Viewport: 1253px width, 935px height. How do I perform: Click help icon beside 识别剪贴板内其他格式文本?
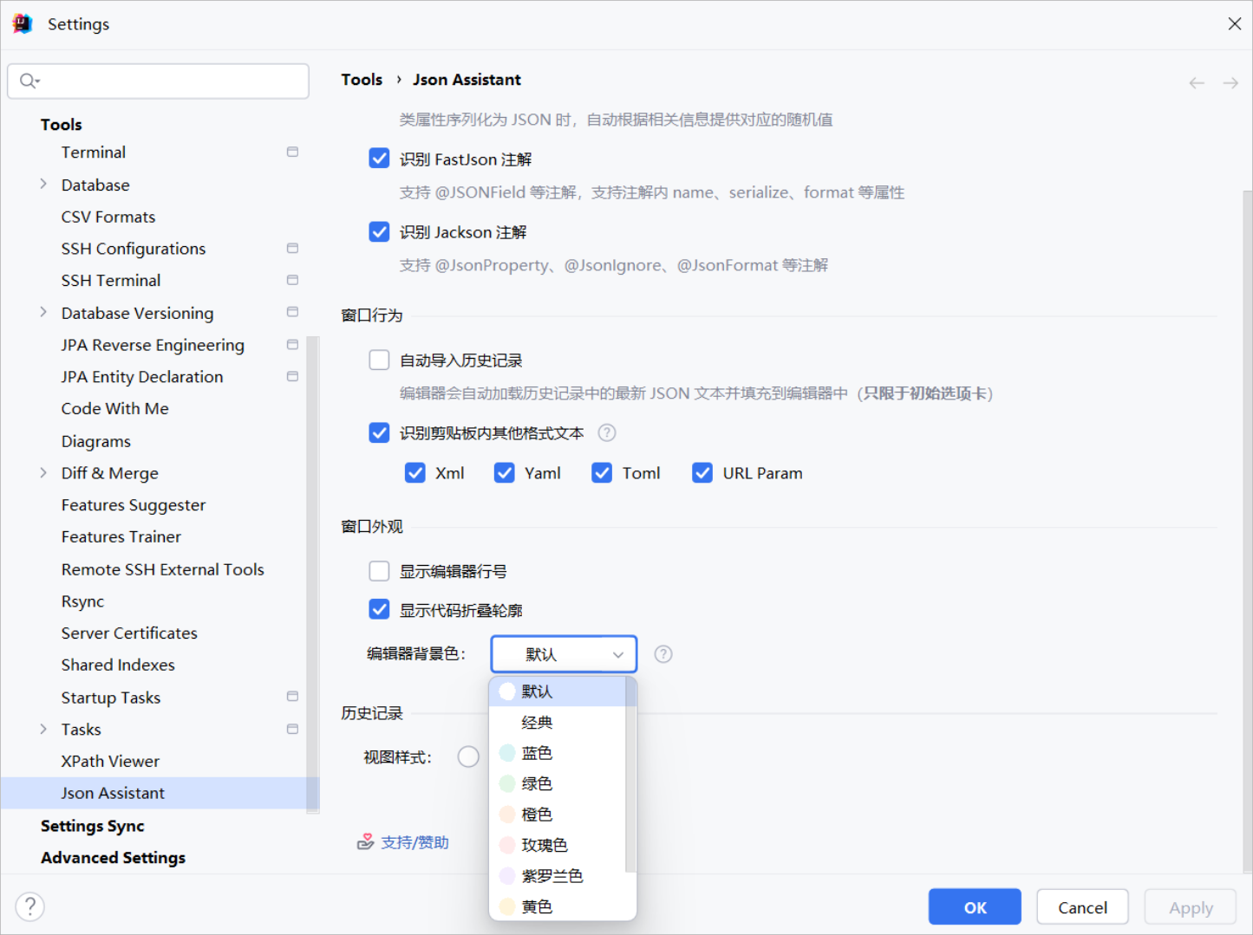607,432
